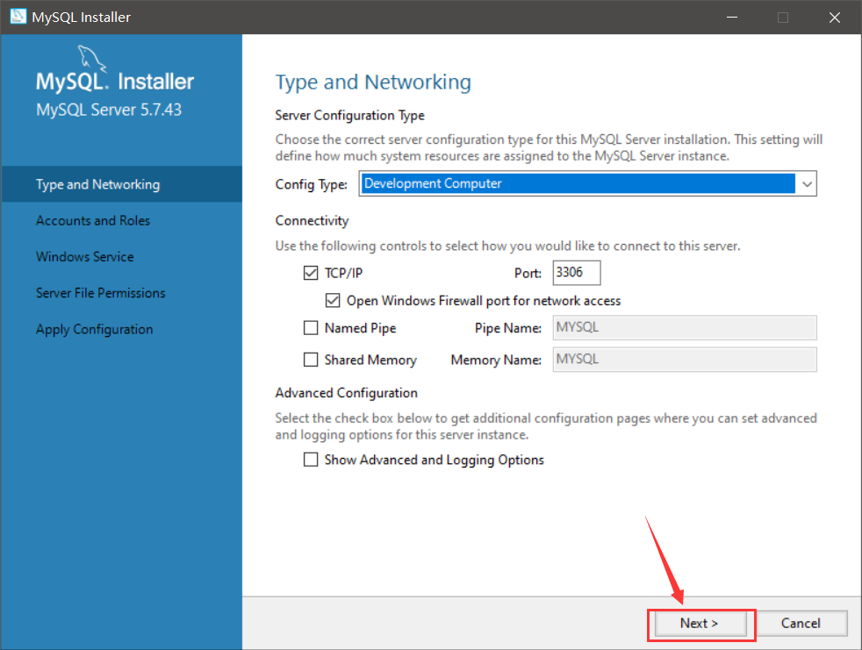The height and width of the screenshot is (650, 862).
Task: Close the MySQL Installer window
Action: pyautogui.click(x=835, y=17)
